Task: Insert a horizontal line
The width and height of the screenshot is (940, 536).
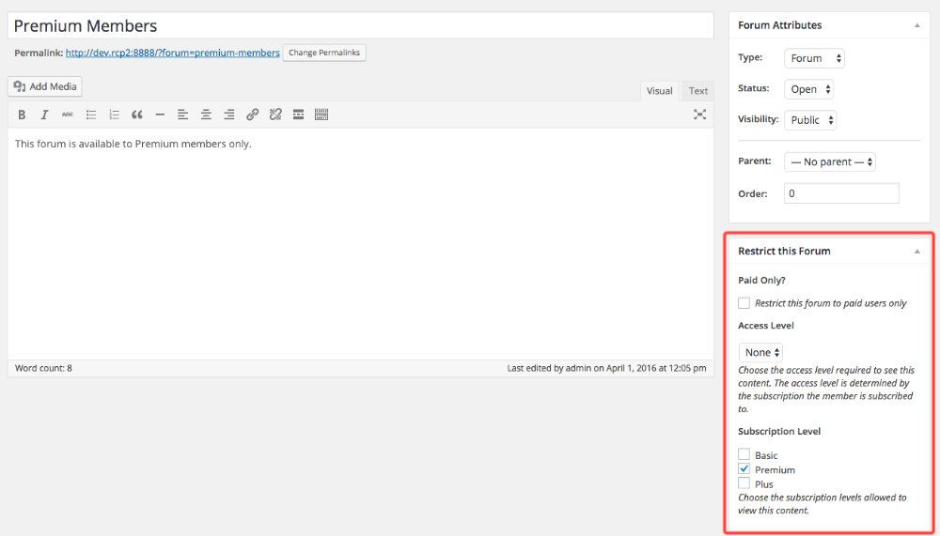Action: pyautogui.click(x=160, y=115)
